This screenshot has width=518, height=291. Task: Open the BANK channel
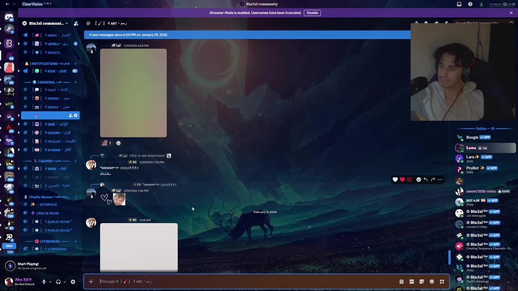tap(50, 169)
